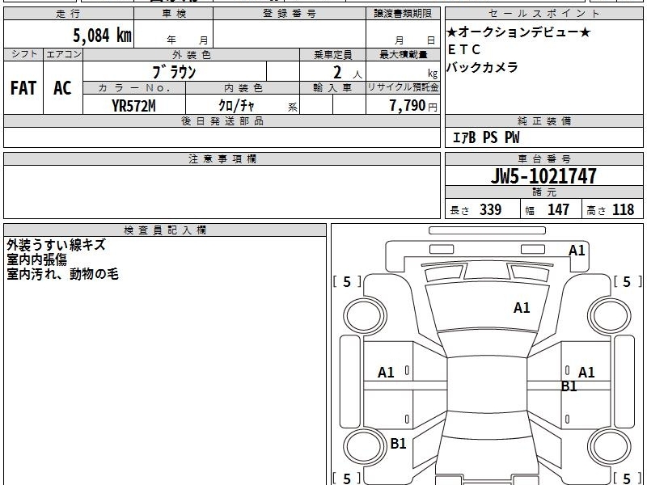647x485 pixels.
Task: Click the 2 人 seating capacity value
Action: (347, 73)
